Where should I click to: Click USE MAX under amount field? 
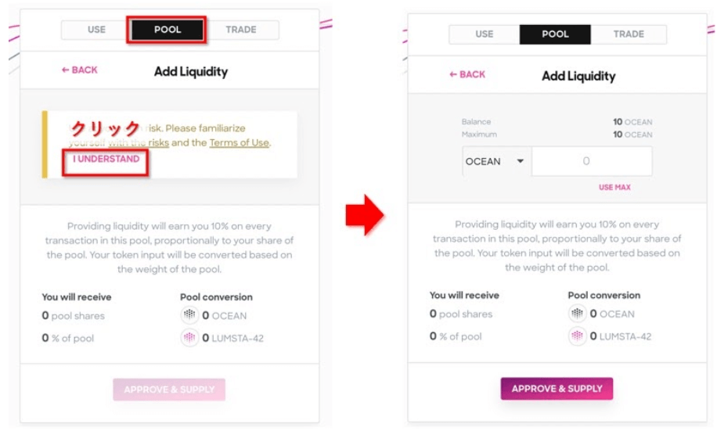click(614, 188)
